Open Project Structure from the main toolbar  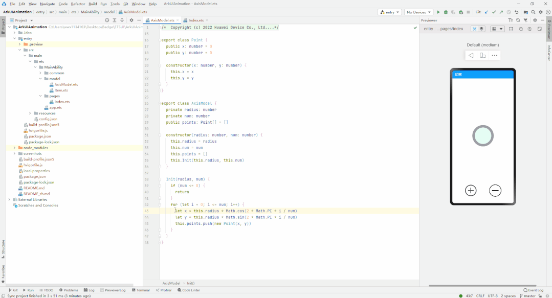coord(526,12)
